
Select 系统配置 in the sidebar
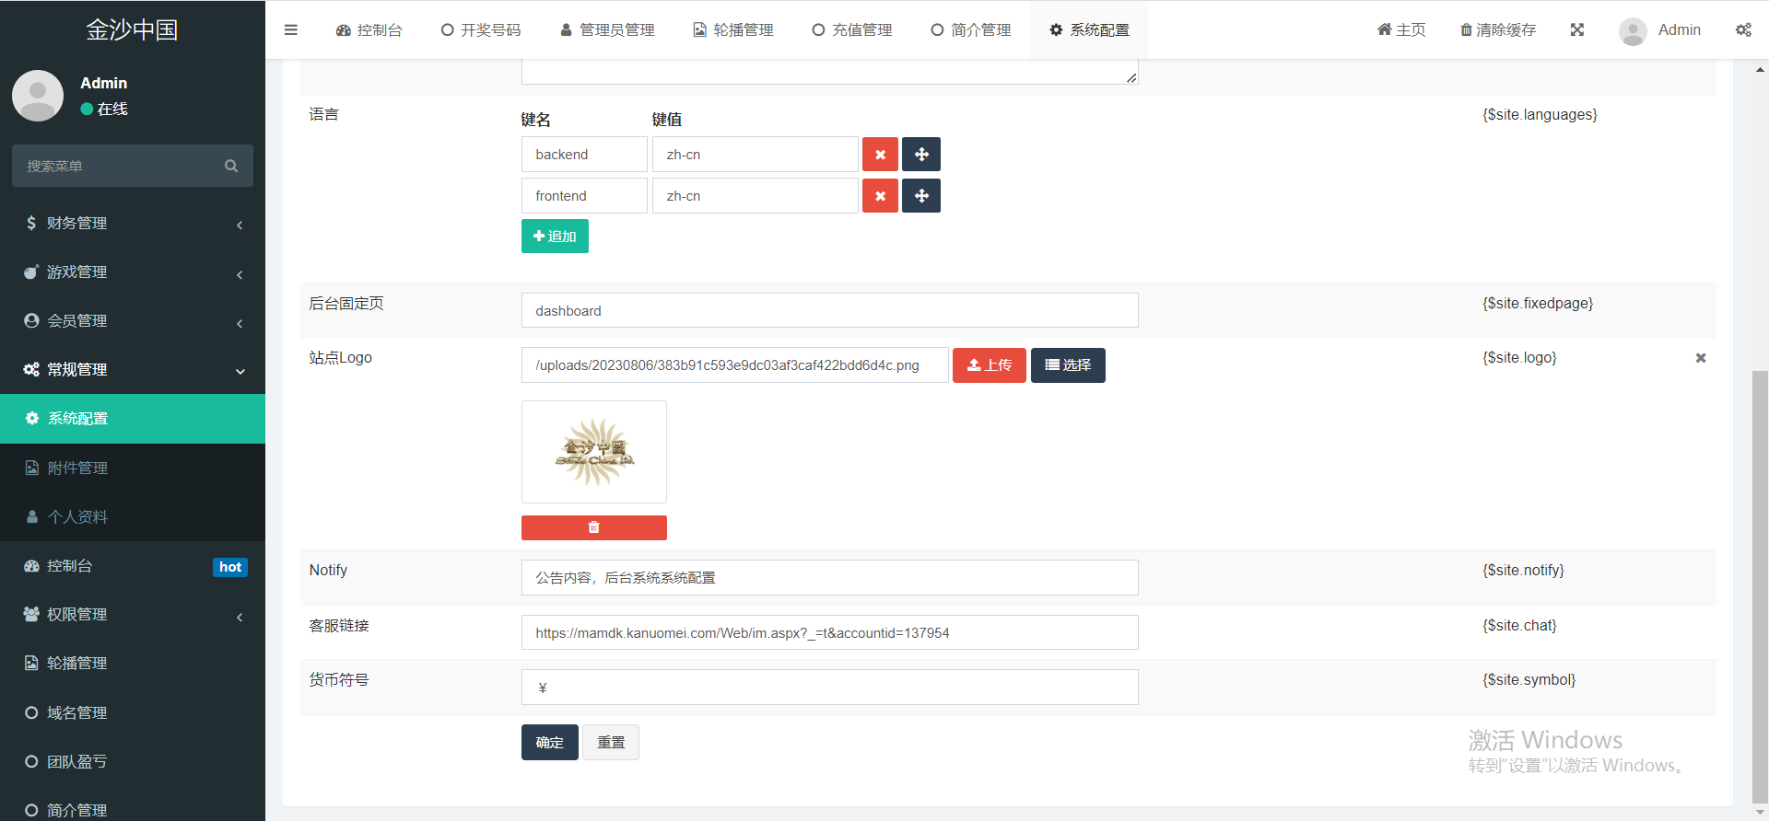(133, 419)
